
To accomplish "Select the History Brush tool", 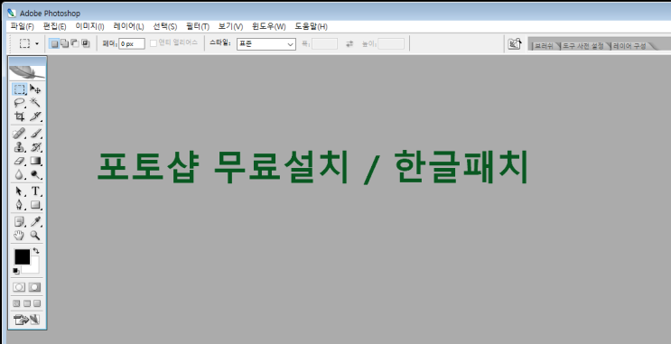I will coord(35,147).
